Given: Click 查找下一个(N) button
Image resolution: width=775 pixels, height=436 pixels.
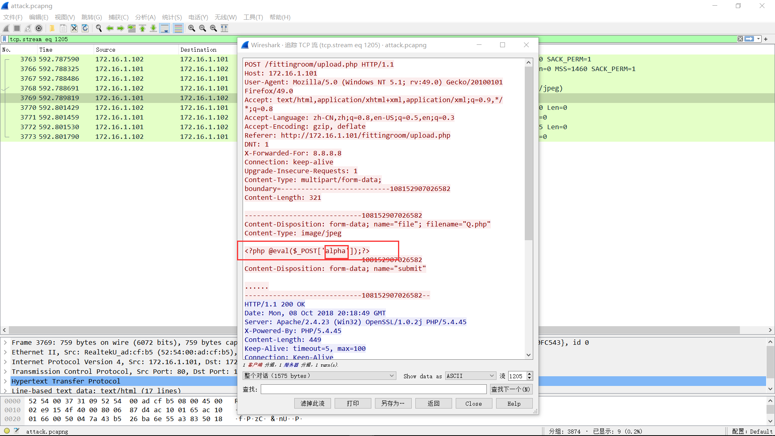Looking at the screenshot, I should [x=511, y=389].
